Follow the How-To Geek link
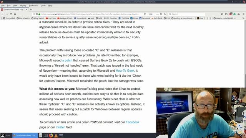The image size is (246, 138). click(125, 71)
